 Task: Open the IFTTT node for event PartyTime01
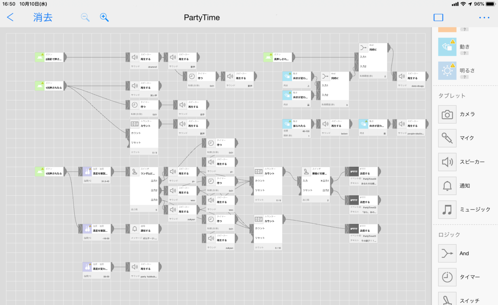coord(363,233)
